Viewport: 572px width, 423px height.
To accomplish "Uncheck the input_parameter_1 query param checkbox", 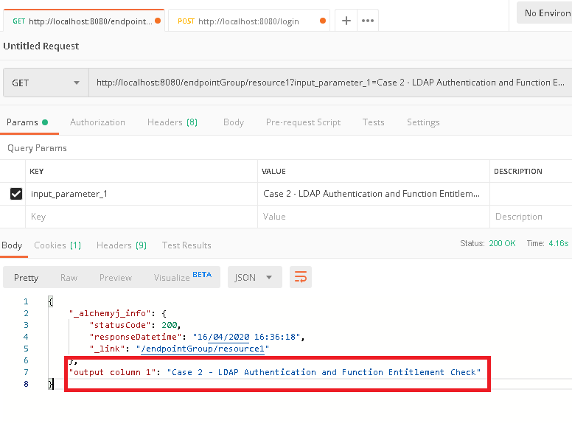I will [16, 194].
